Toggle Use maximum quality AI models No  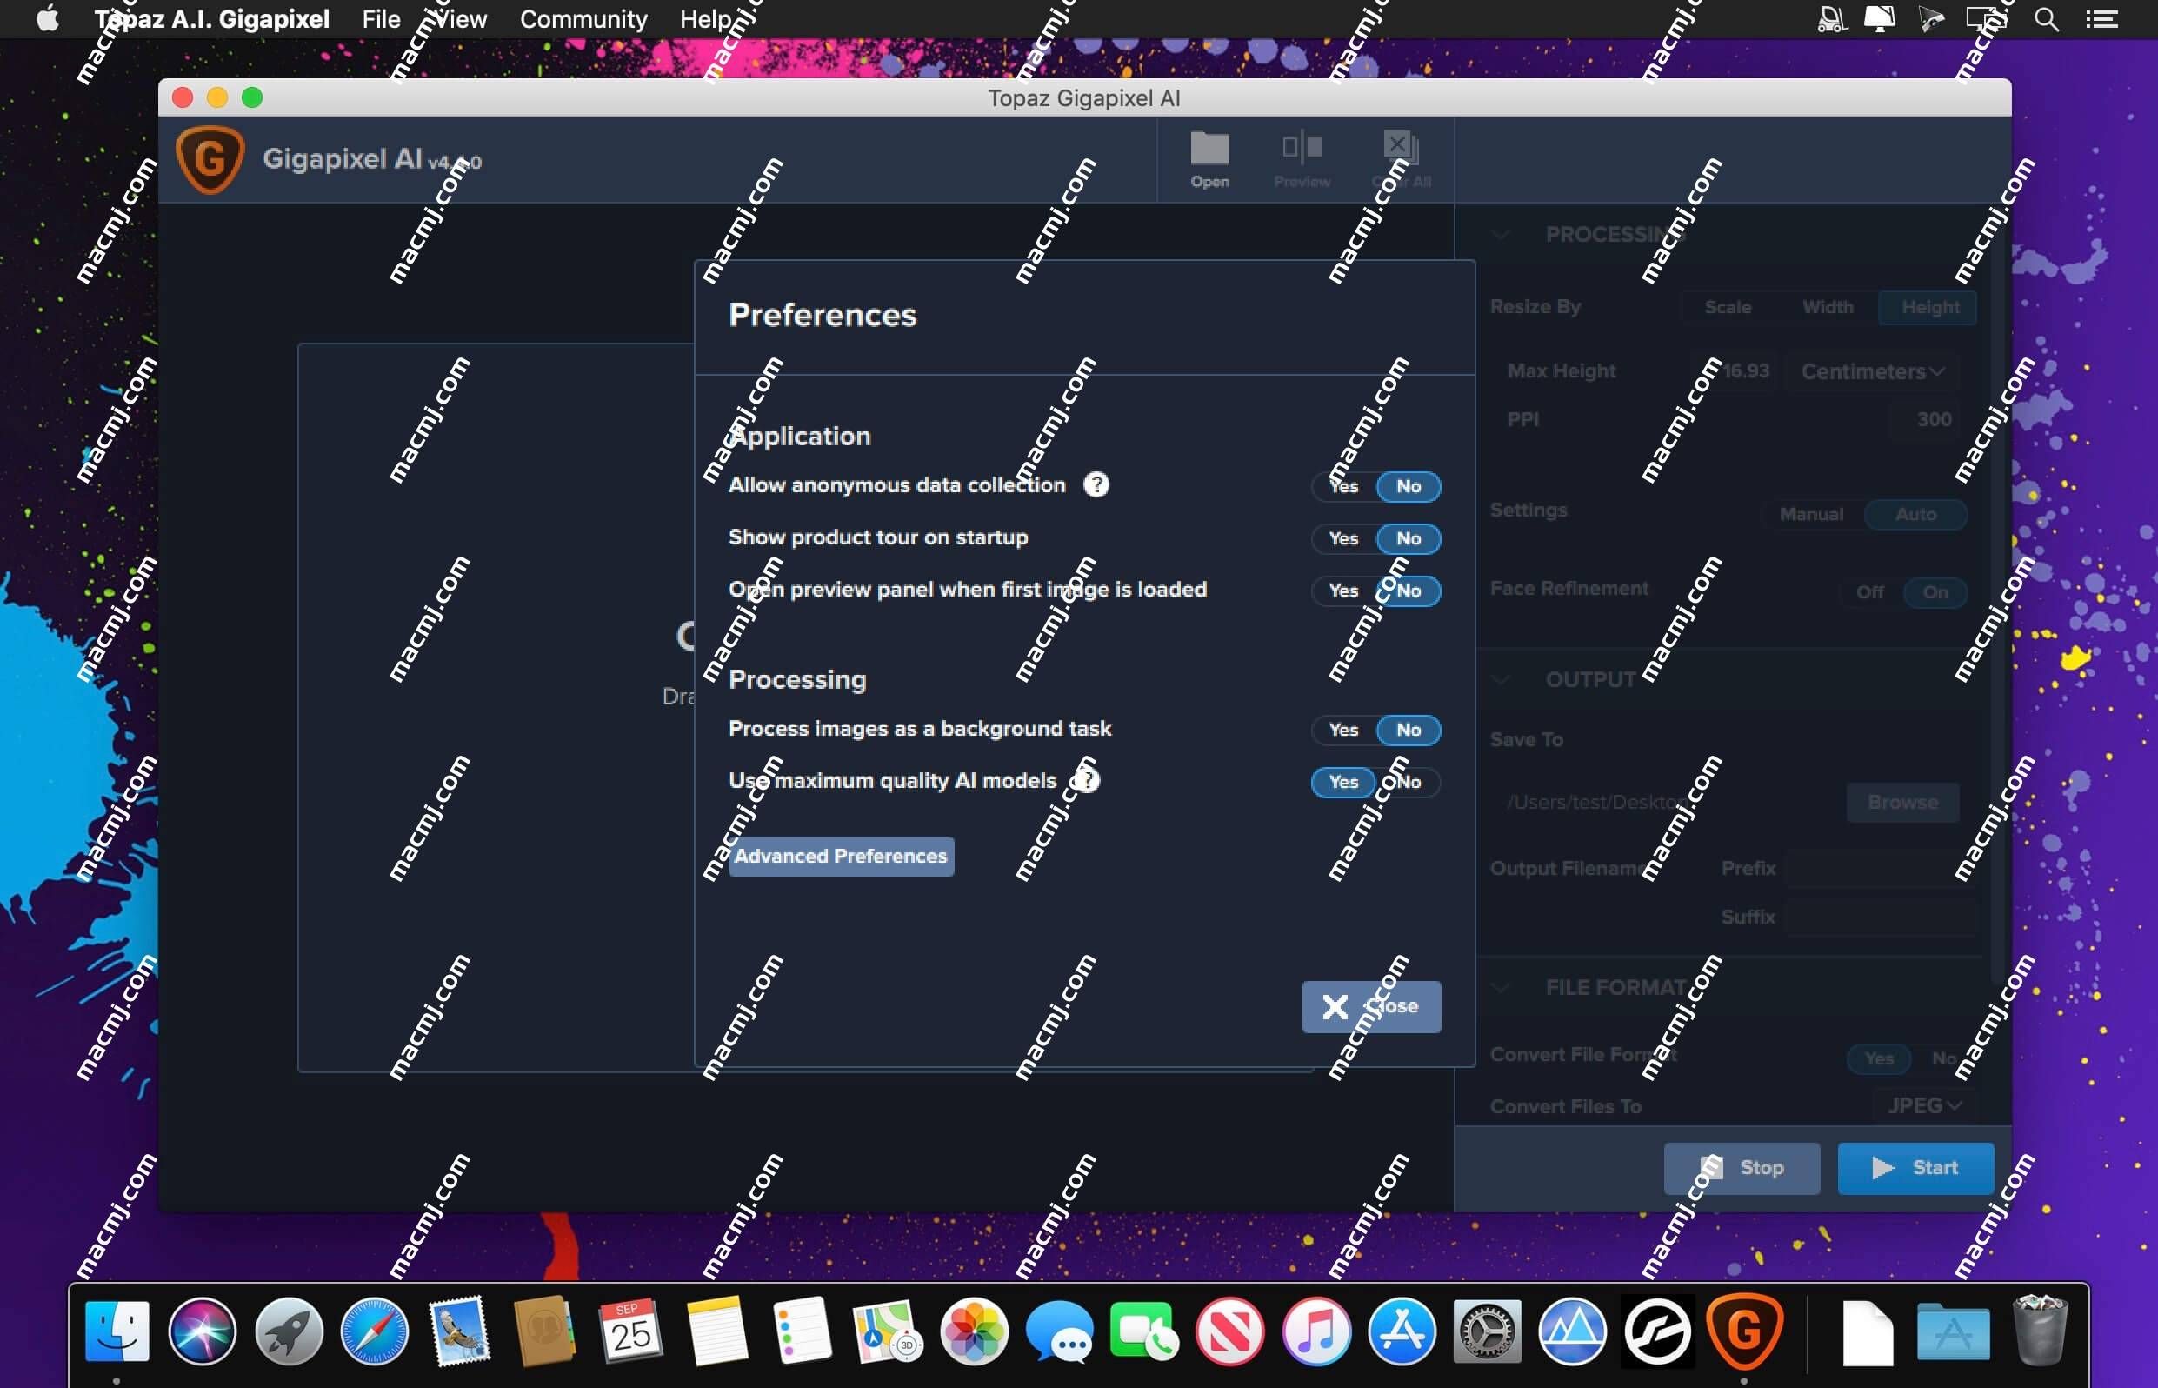tap(1406, 781)
